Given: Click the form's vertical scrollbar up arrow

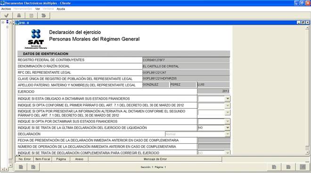Looking at the screenshot, I should coord(307,28).
